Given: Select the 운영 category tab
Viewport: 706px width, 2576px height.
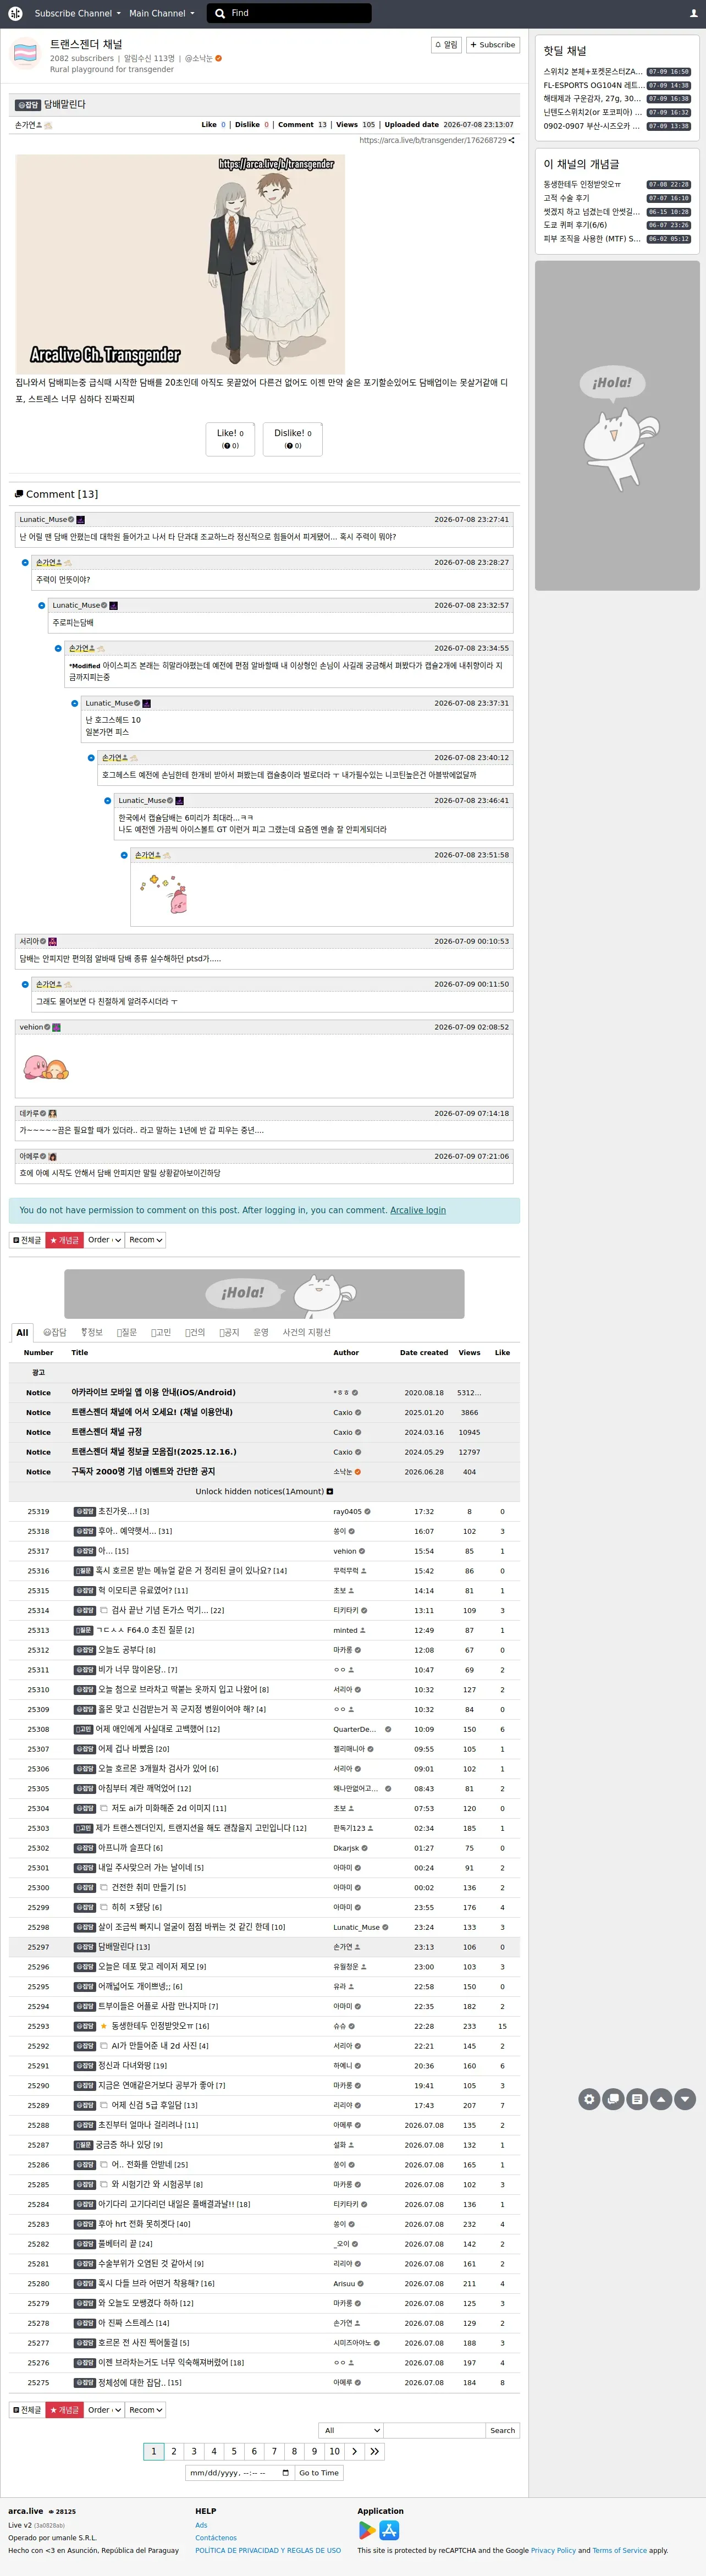Looking at the screenshot, I should coord(260,1332).
